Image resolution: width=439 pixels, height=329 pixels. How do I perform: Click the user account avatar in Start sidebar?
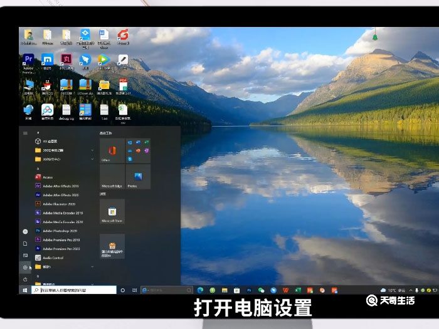(x=25, y=231)
